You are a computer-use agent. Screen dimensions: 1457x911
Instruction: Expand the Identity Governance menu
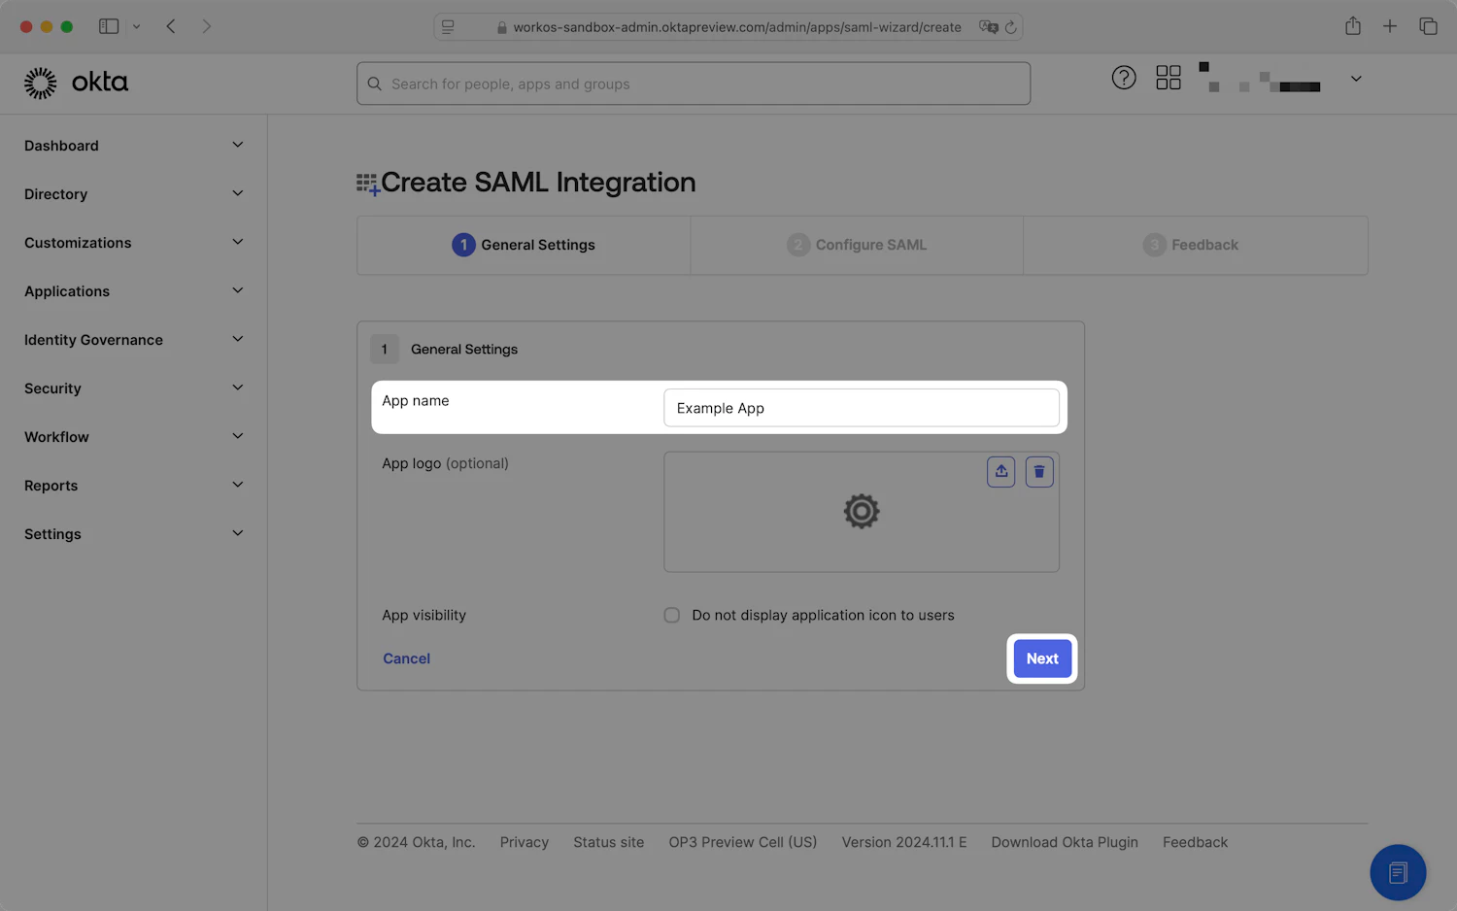tap(134, 340)
